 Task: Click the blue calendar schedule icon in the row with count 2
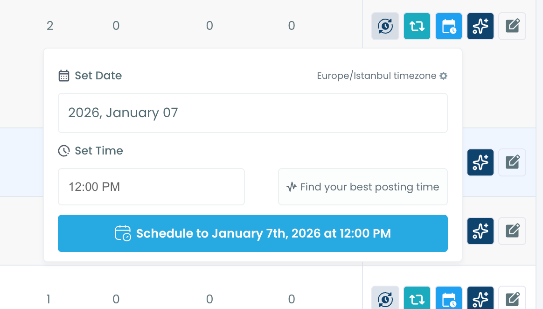click(x=449, y=26)
